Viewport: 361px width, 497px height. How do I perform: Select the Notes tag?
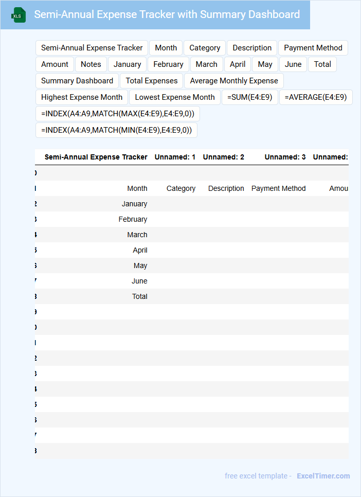[91, 64]
